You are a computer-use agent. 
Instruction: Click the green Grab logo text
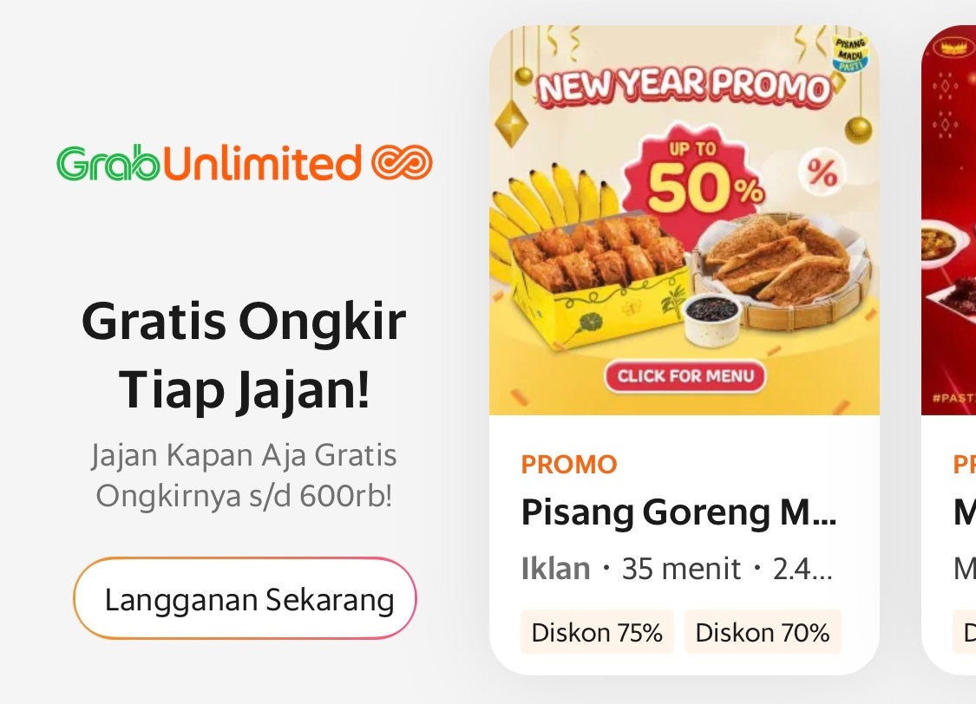pyautogui.click(x=108, y=163)
